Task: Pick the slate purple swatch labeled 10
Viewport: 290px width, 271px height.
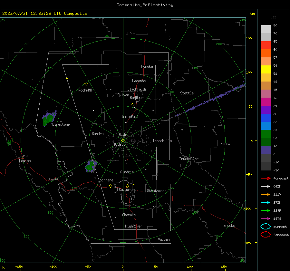Action: pos(266,150)
